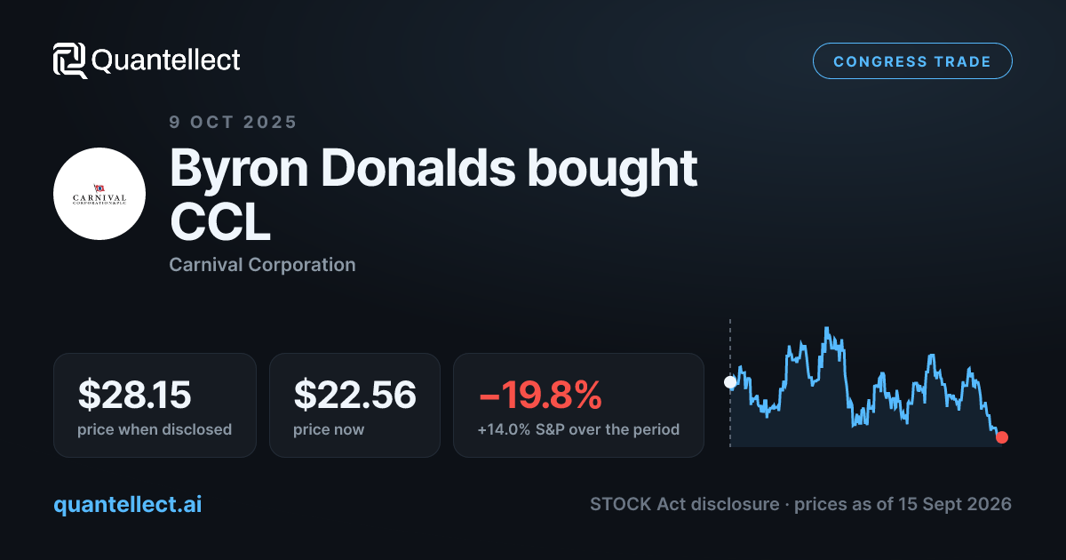Click the -19.8% return card
The image size is (1066, 560).
click(x=578, y=405)
